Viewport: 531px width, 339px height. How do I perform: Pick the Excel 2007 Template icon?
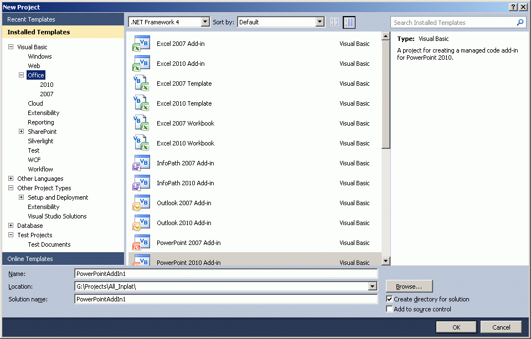pos(141,84)
